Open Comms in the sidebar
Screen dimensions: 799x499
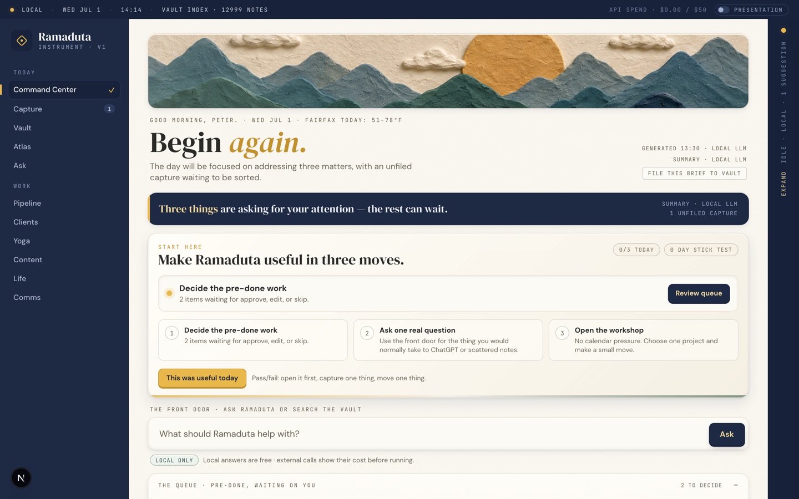point(64,298)
